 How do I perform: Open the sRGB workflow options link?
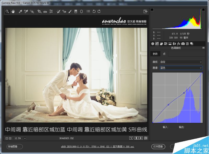pos(97,146)
